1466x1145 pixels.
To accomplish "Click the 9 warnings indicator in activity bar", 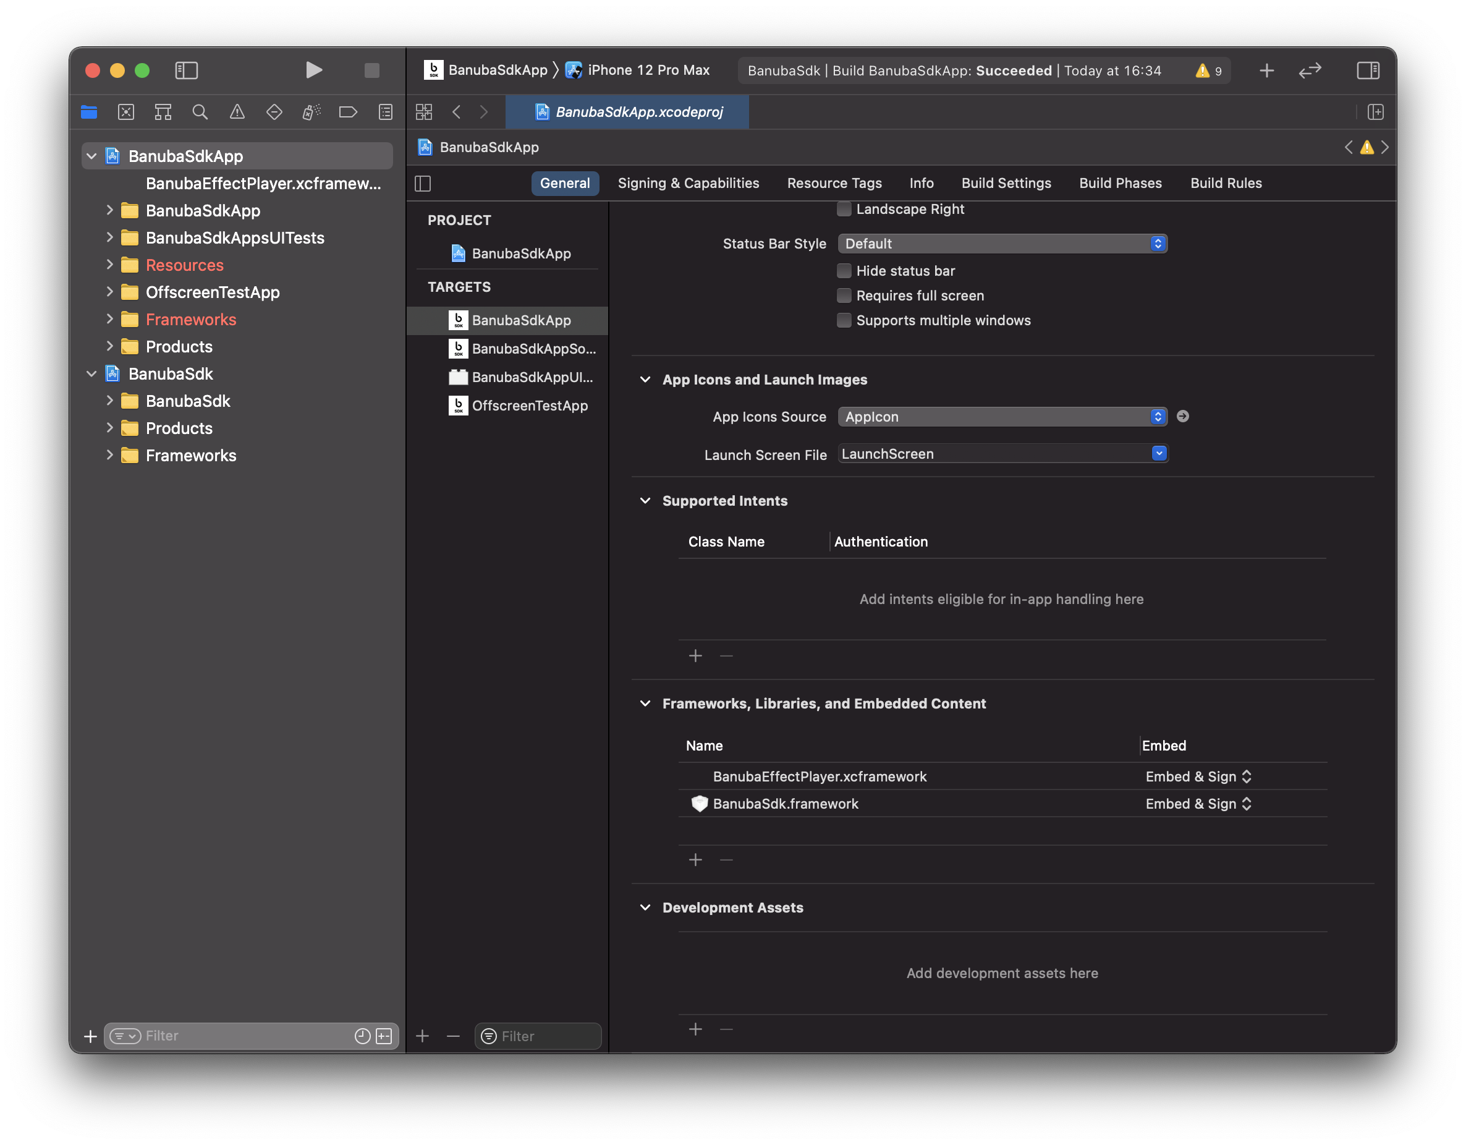I will (x=1208, y=70).
